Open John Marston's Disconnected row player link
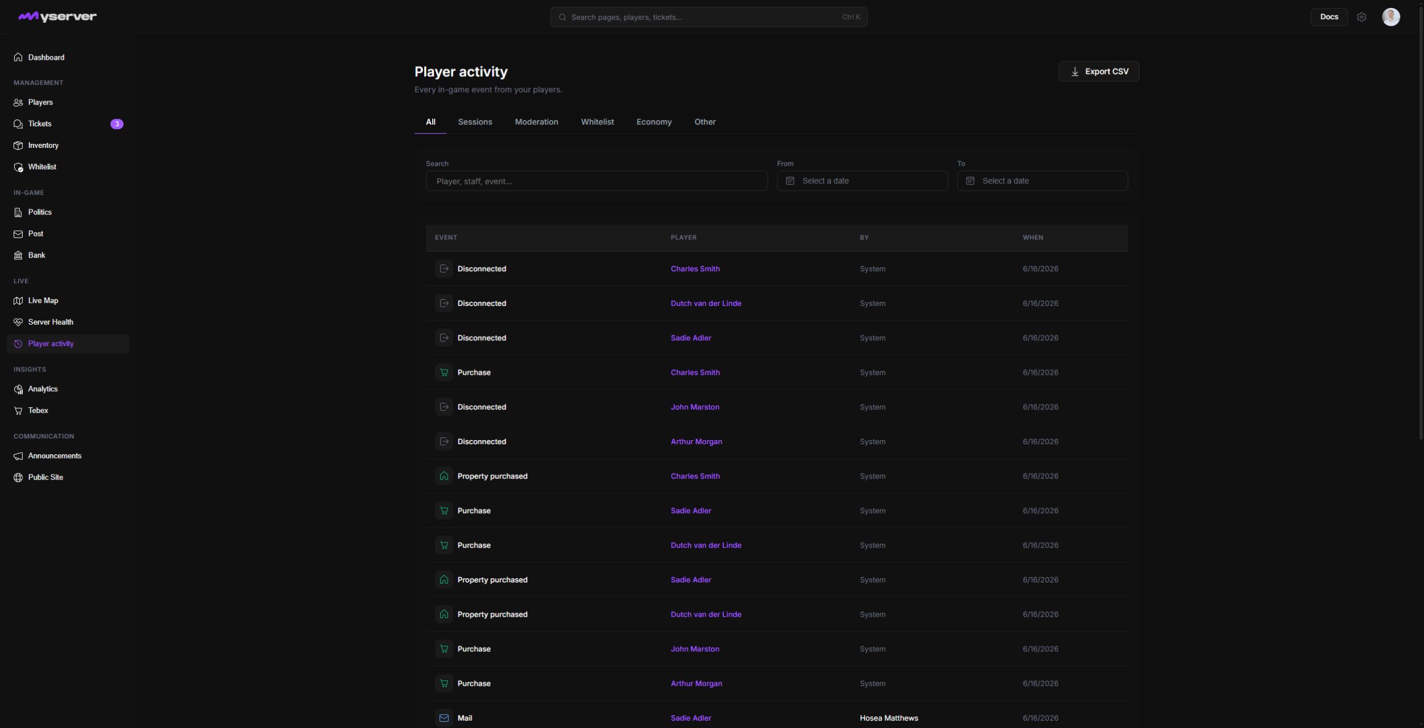Screen dimensions: 1424x728 [x=694, y=407]
